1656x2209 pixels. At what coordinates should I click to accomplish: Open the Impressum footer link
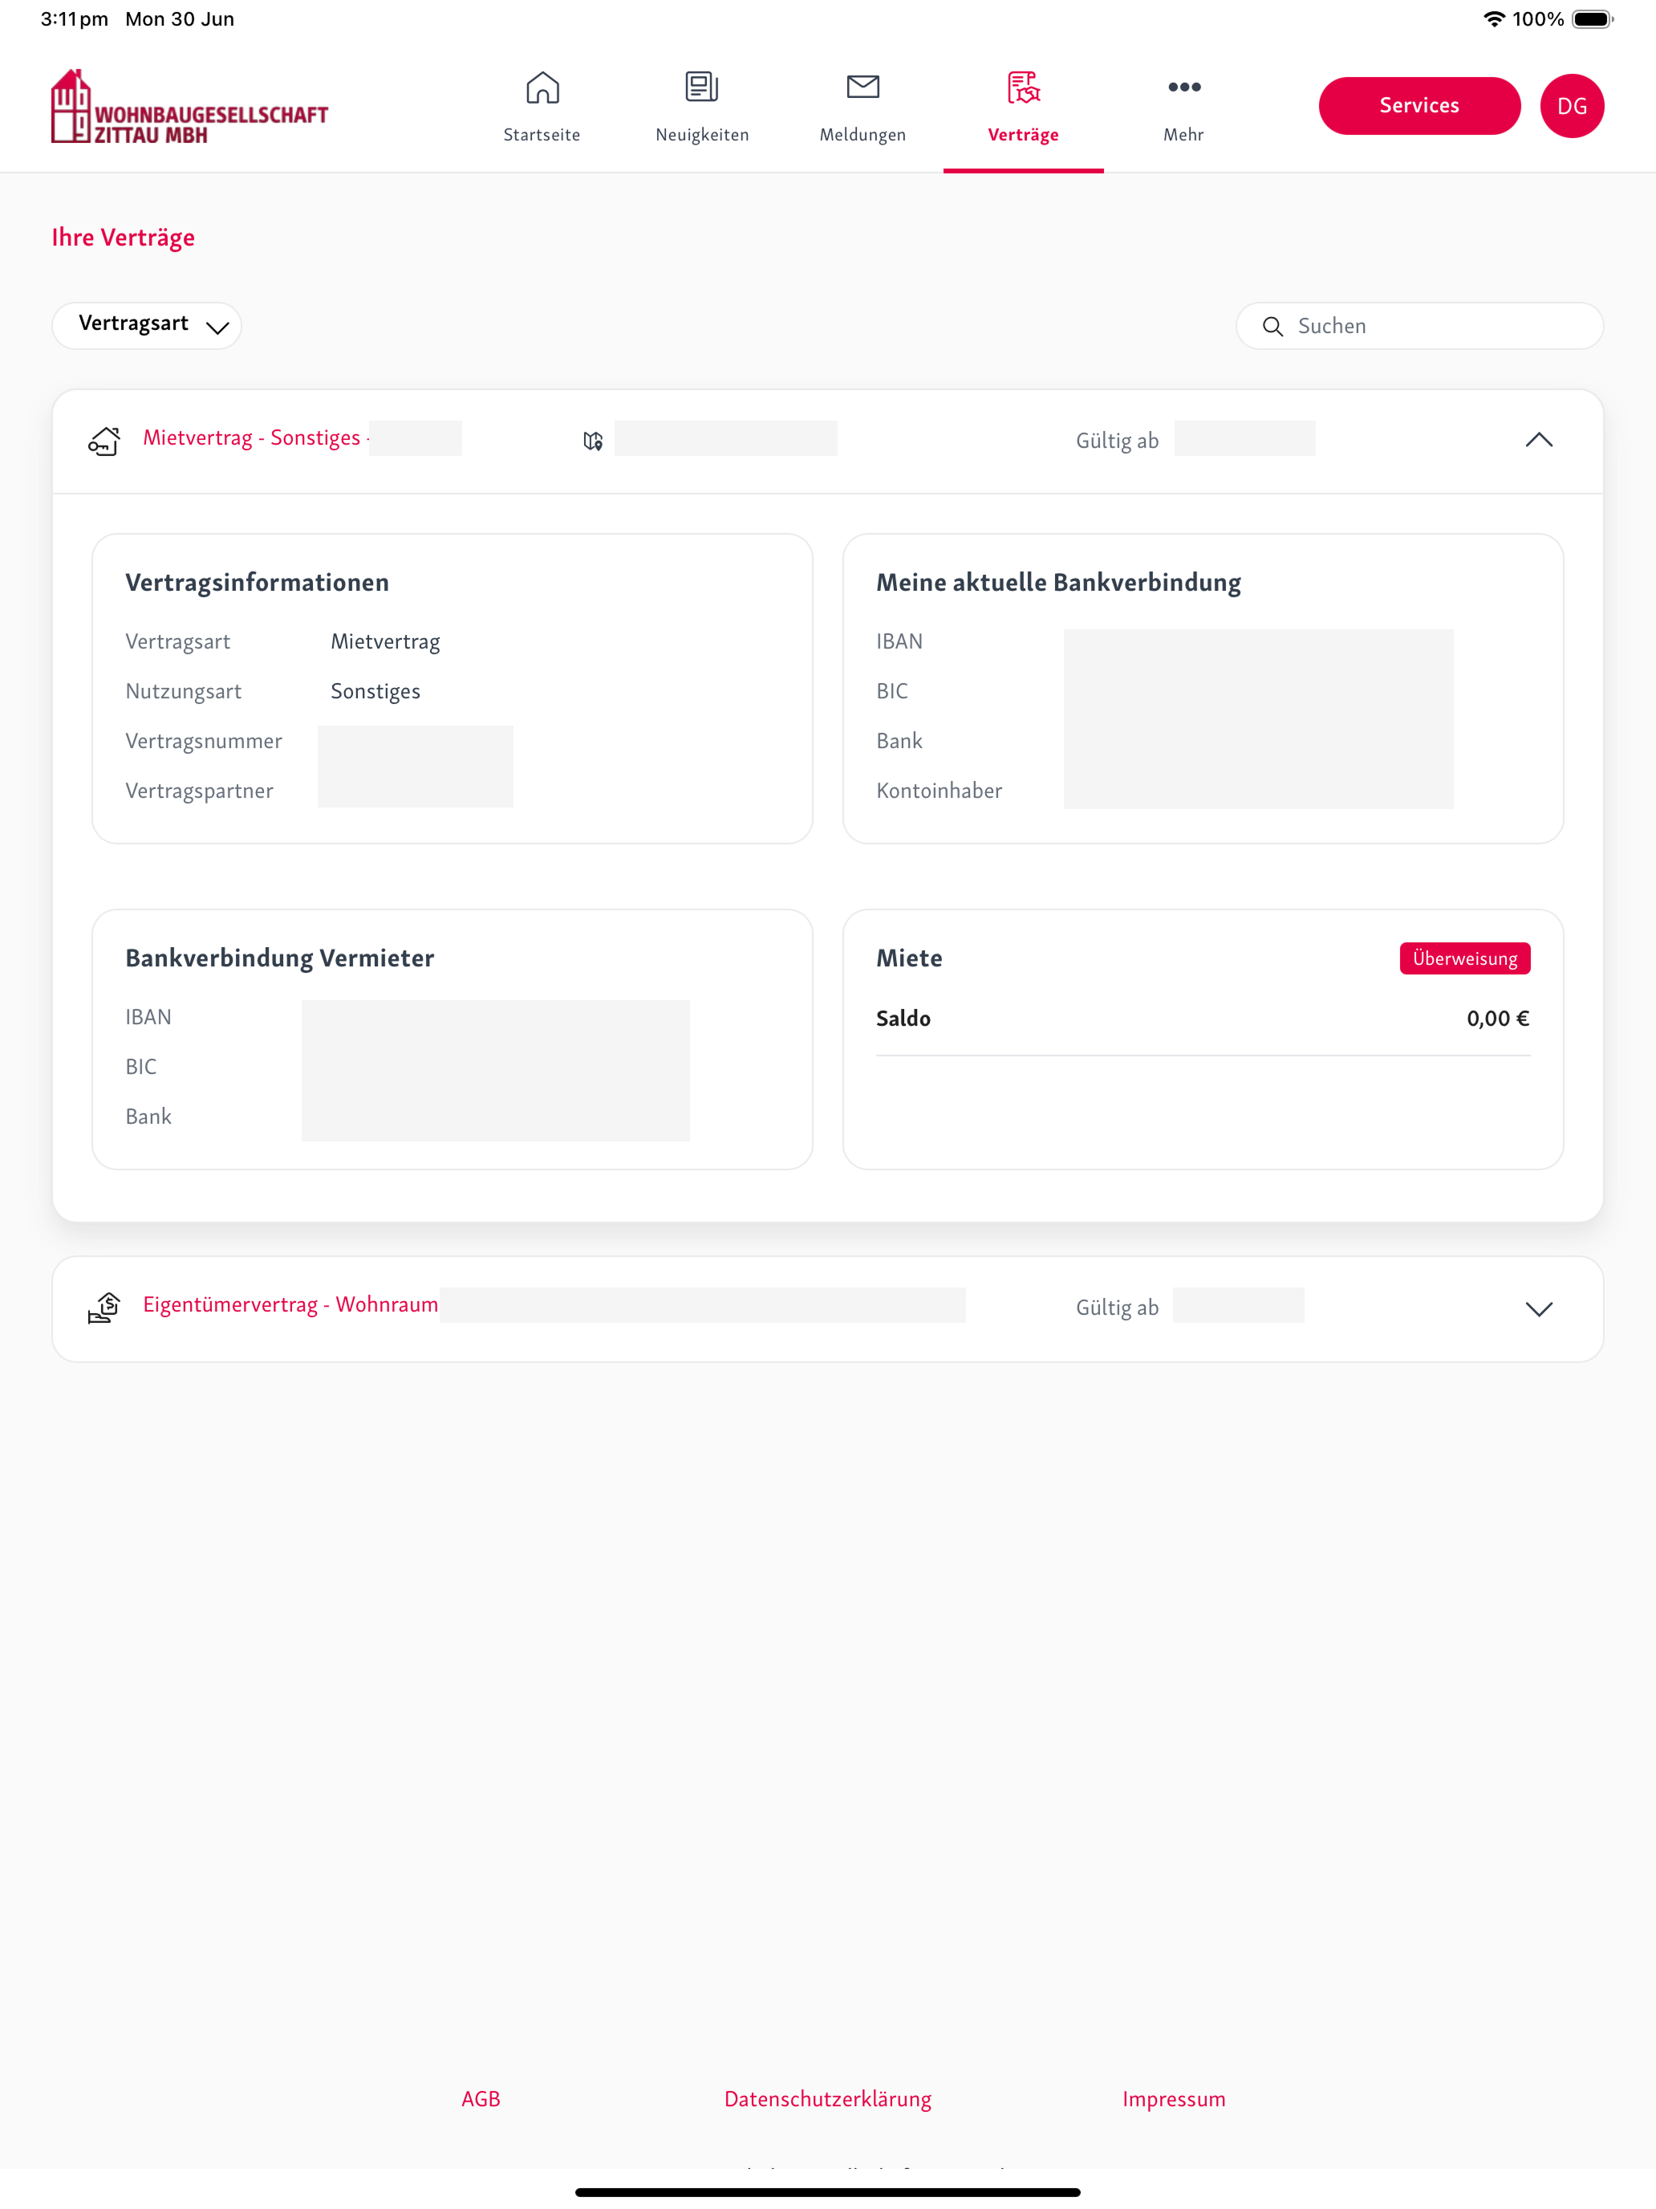(1173, 2098)
